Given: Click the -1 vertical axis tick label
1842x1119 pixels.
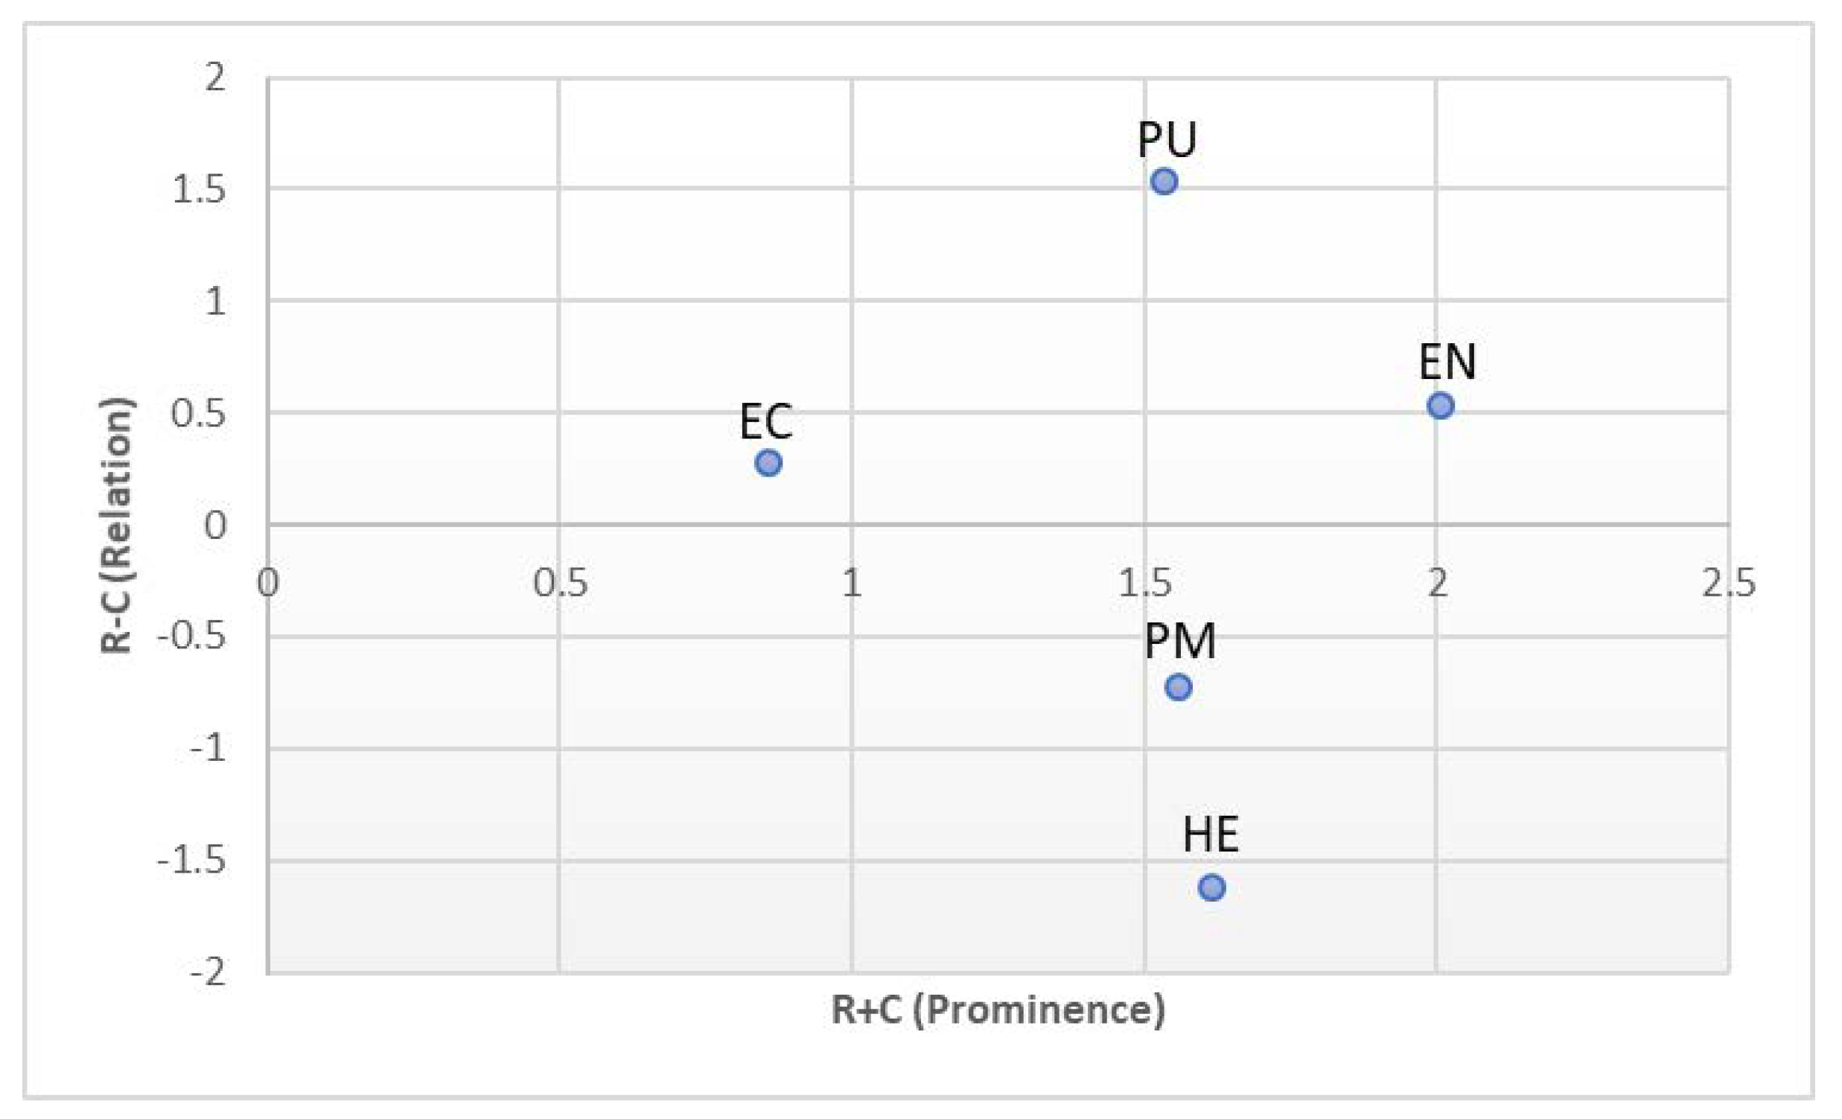Looking at the screenshot, I should 208,748.
